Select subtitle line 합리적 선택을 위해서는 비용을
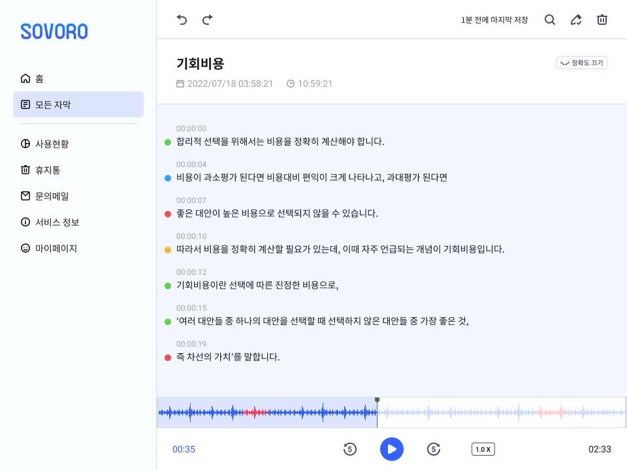The width and height of the screenshot is (627, 470). [280, 142]
